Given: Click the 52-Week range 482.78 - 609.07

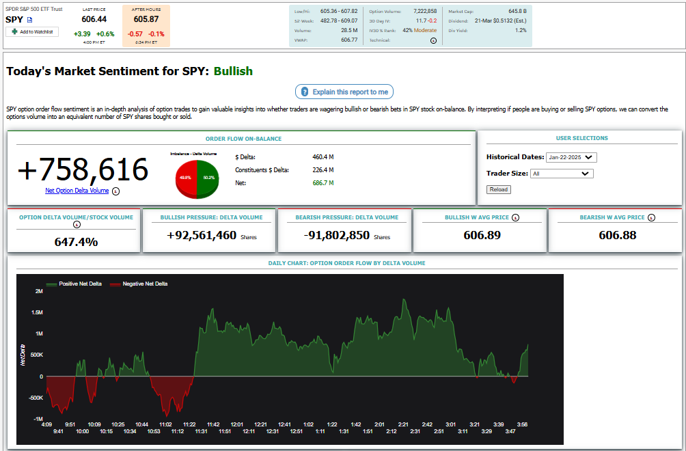Looking at the screenshot, I should coord(339,21).
